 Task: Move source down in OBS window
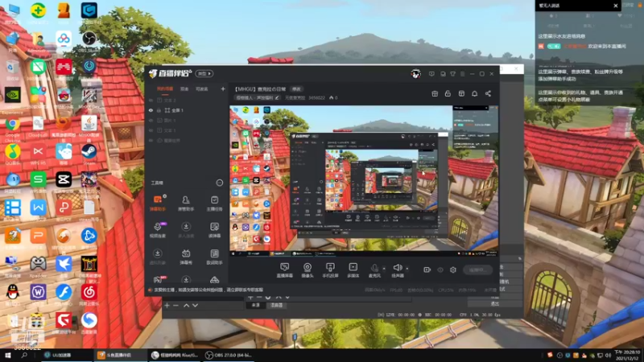point(195,306)
